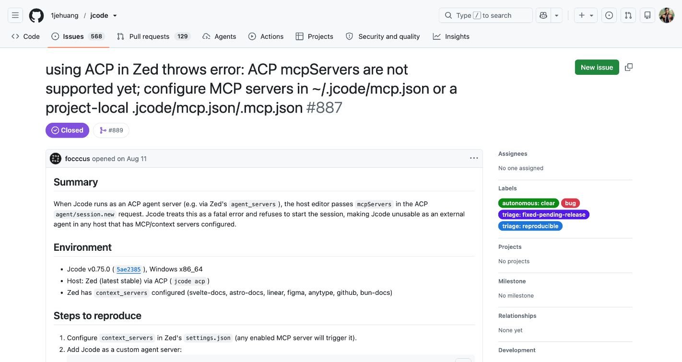Open the issue comment options menu
The width and height of the screenshot is (682, 362).
pyautogui.click(x=474, y=158)
